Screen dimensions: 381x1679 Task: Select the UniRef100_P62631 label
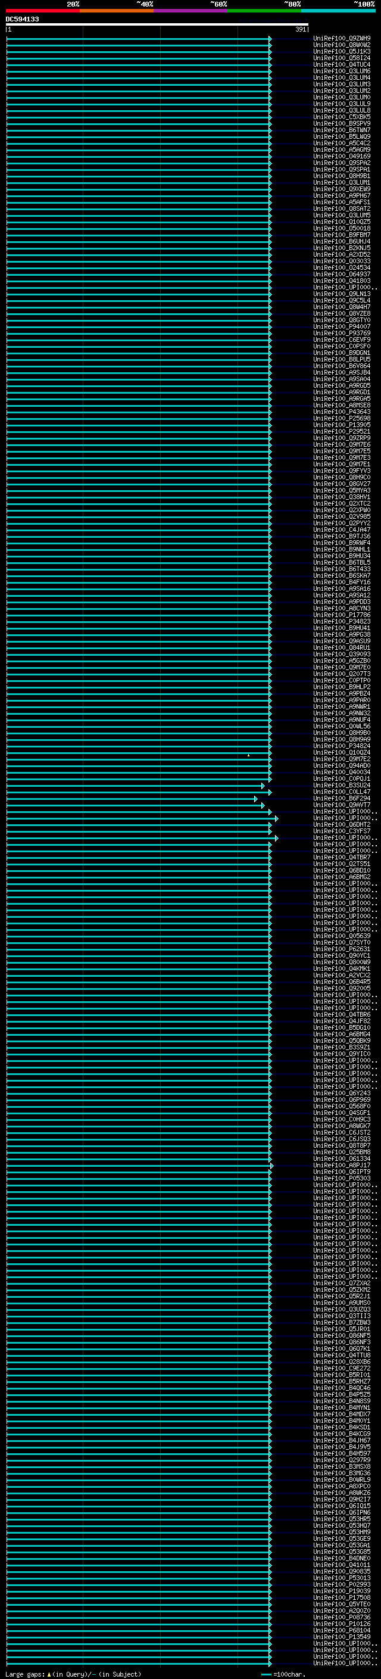(342, 949)
